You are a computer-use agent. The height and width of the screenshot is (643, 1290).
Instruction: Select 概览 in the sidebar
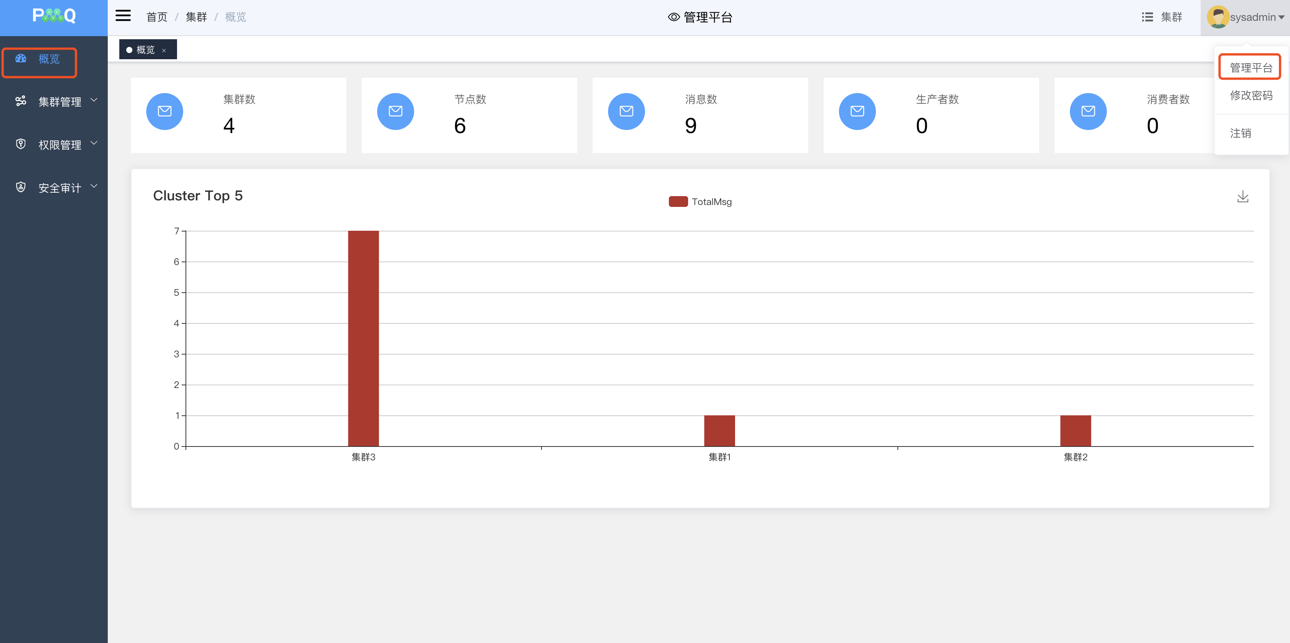[x=48, y=59]
